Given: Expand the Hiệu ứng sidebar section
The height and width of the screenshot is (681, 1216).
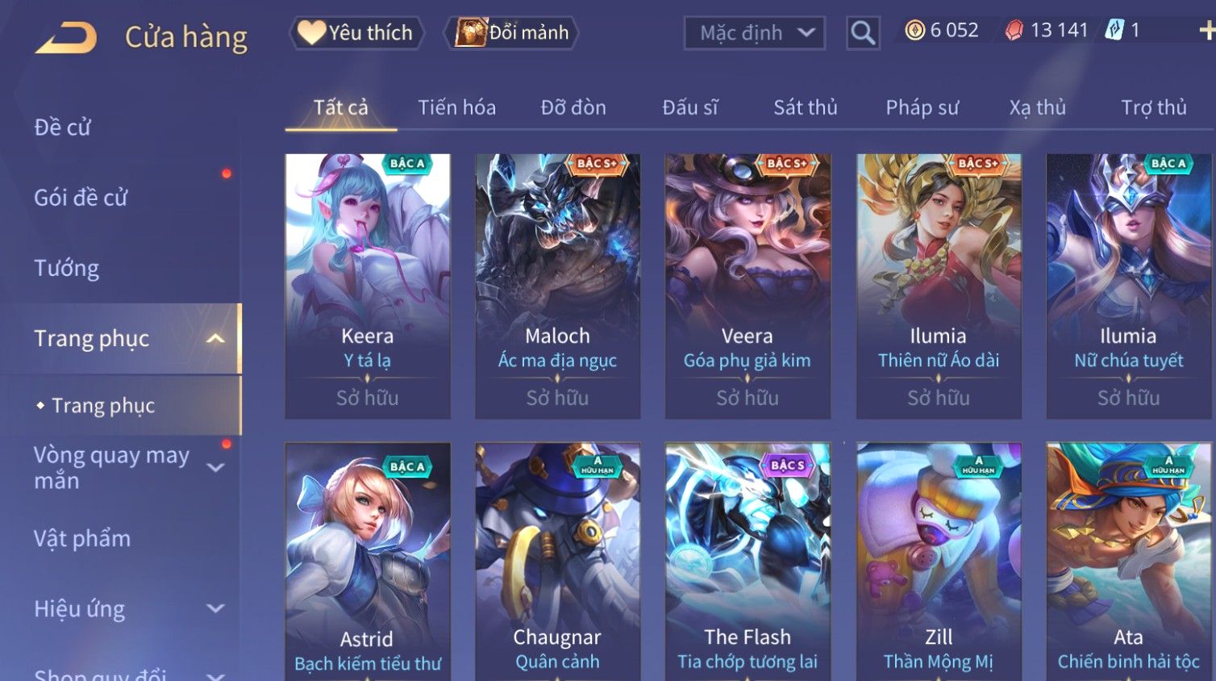Looking at the screenshot, I should click(215, 608).
